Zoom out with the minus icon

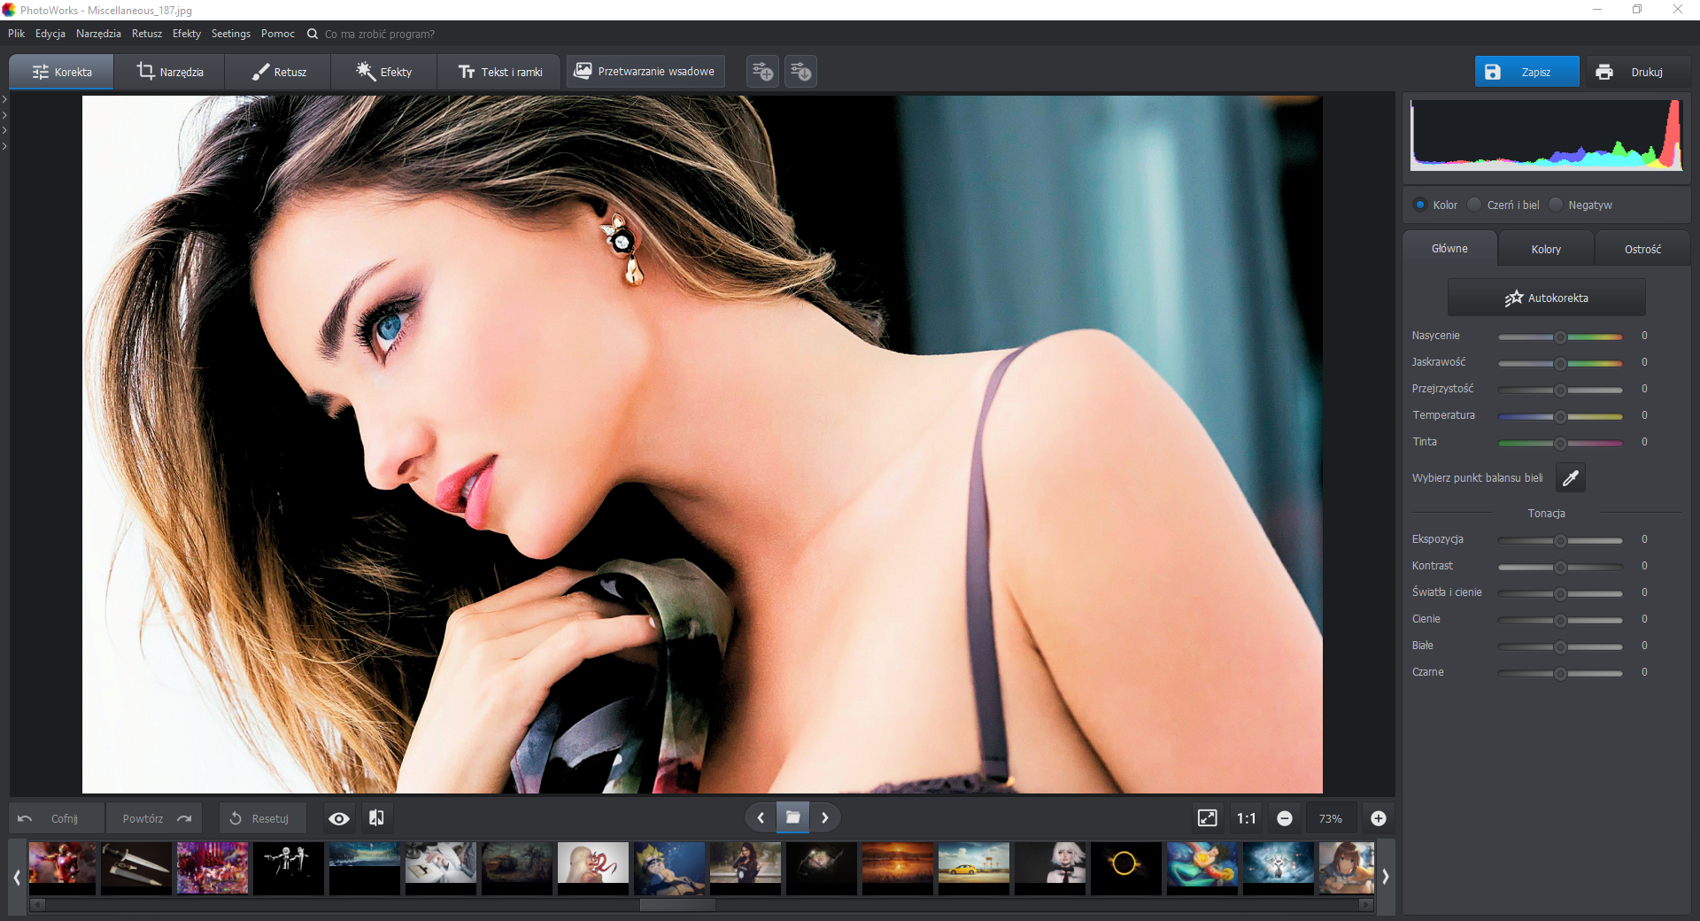[x=1285, y=818]
